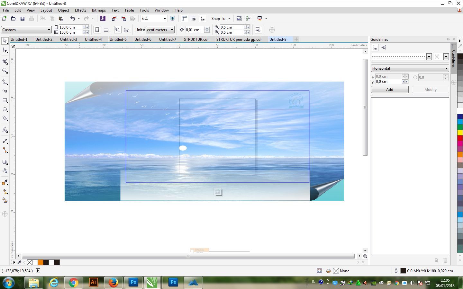The width and height of the screenshot is (463, 289).
Task: Open the Layout menu
Action: tap(46, 10)
